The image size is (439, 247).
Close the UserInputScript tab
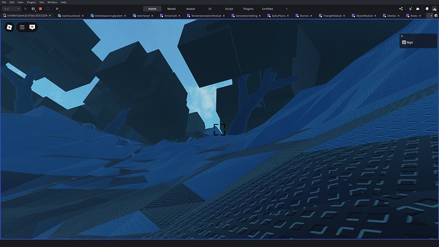pyautogui.click(x=83, y=16)
